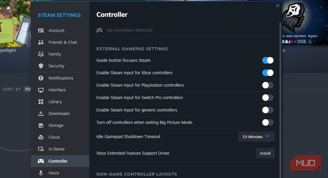Toggle Enable Steam Input for Xbox controllers switch
328x178 pixels.
(x=267, y=72)
